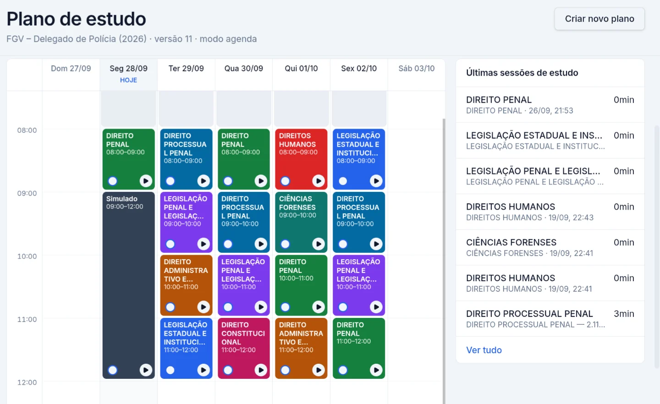Play Wednesday's 10:00 Legislação Penal session
This screenshot has width=660, height=404.
pos(261,307)
